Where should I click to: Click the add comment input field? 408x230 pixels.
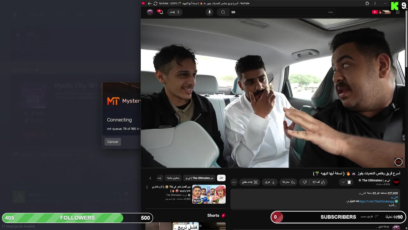coord(382,227)
